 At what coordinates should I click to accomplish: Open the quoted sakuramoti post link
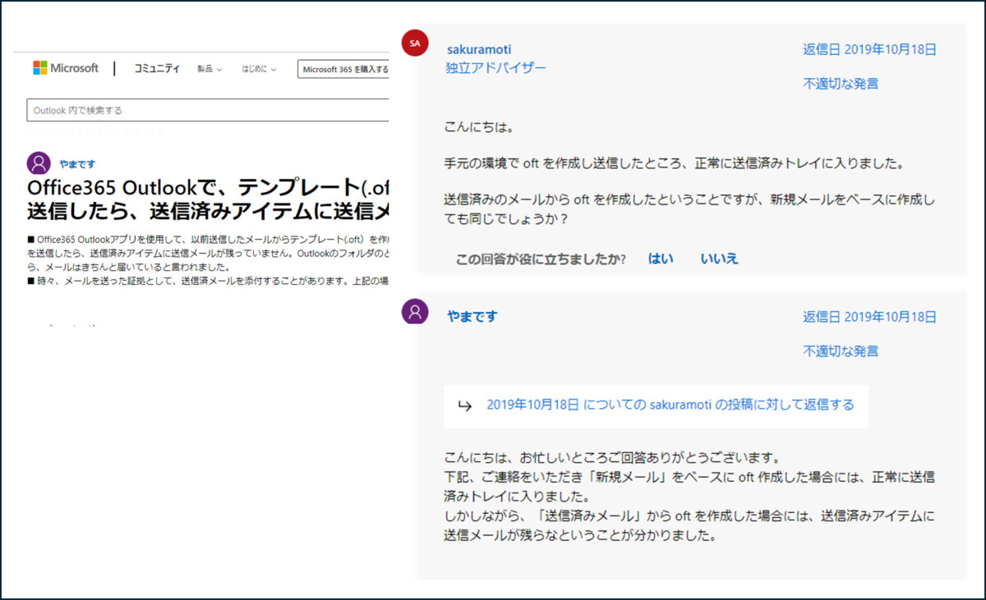coord(670,405)
